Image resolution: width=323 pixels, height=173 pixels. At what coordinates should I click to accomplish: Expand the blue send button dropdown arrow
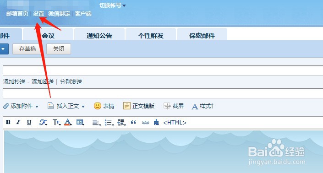4,49
